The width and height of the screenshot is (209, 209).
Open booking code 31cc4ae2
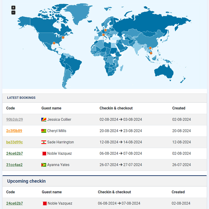coord(14,165)
